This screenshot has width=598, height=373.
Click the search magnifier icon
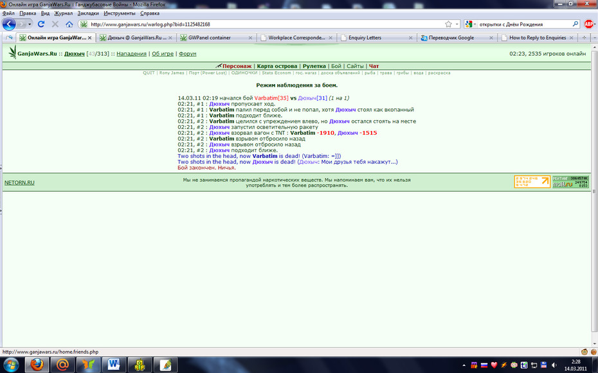pyautogui.click(x=575, y=24)
